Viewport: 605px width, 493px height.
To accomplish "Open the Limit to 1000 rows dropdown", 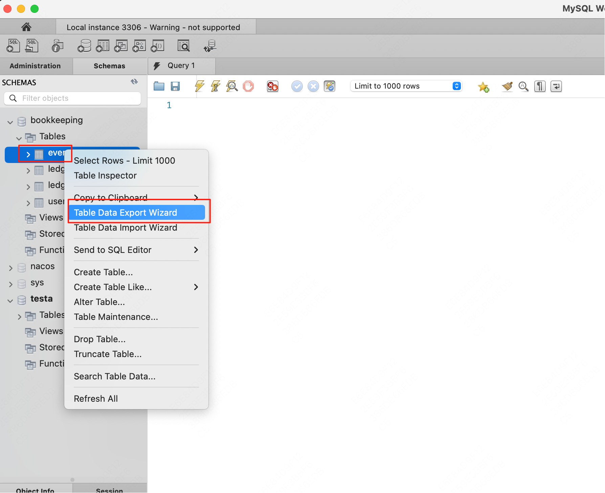I will [x=457, y=86].
